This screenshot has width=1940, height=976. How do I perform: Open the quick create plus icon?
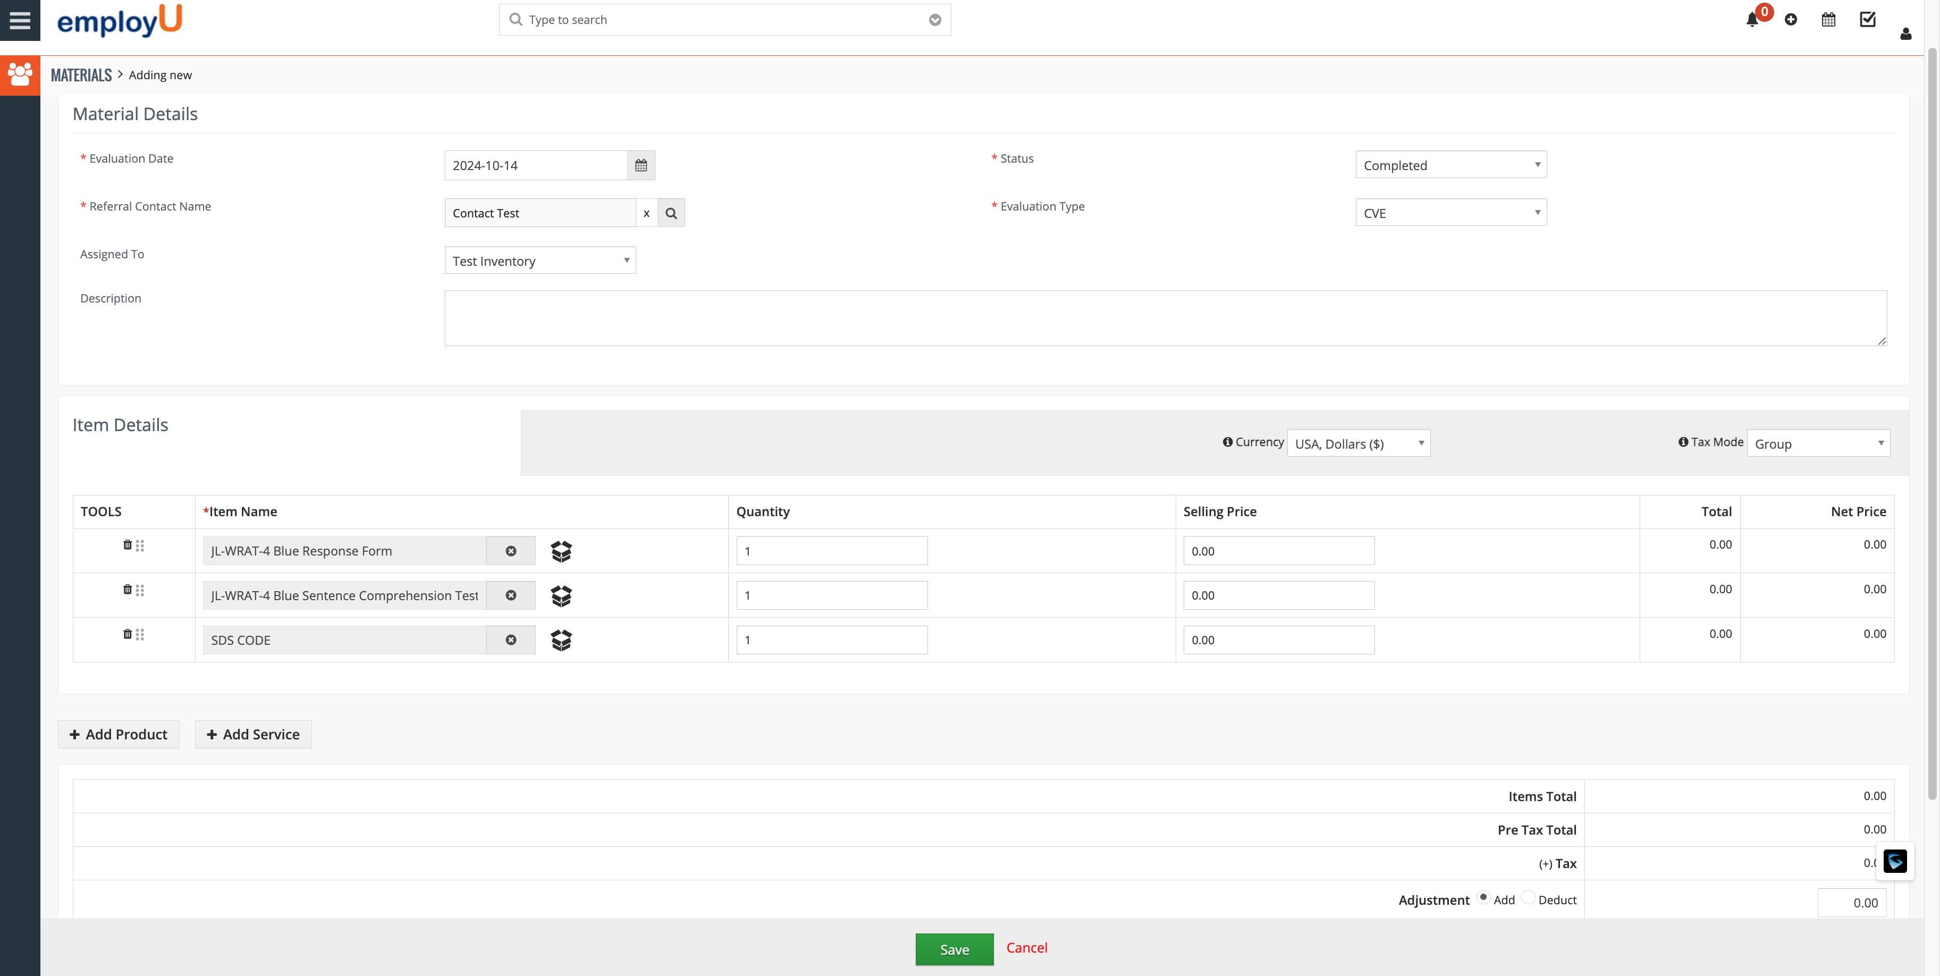(x=1791, y=20)
